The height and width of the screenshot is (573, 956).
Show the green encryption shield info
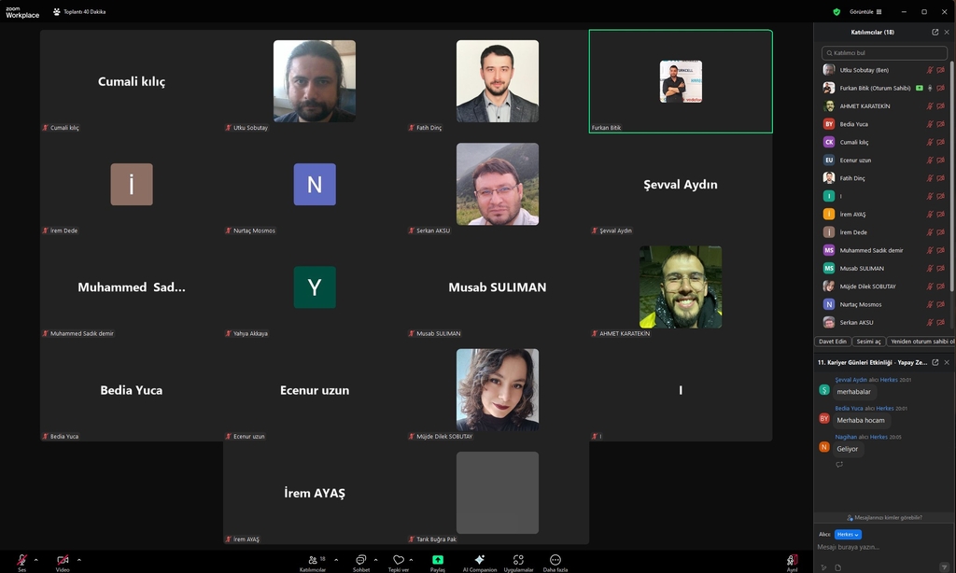click(x=836, y=11)
